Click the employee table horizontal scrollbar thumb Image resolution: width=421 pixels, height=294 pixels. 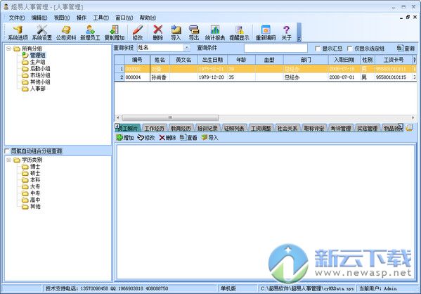click(x=170, y=117)
